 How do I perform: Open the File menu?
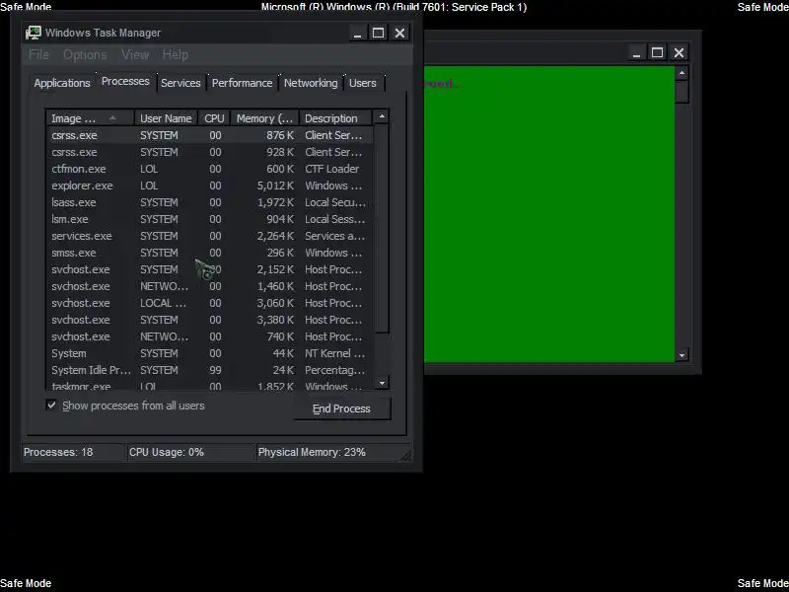point(38,54)
